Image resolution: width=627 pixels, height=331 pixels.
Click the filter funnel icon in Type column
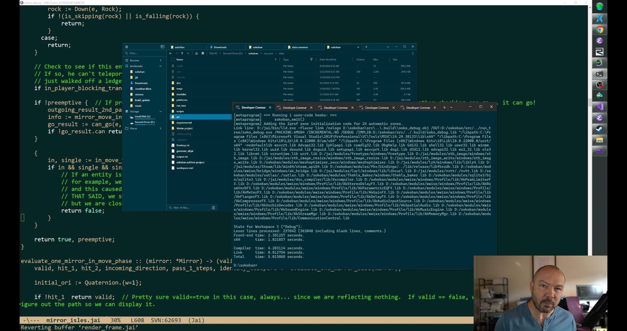tap(311, 60)
